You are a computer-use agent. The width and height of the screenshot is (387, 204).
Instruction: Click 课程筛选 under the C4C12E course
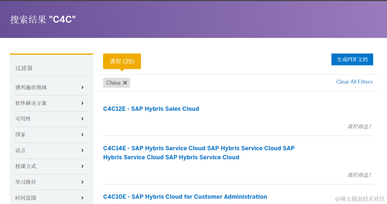pos(359,127)
